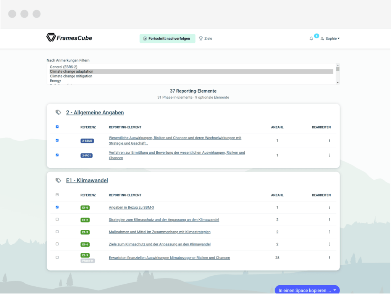The image size is (391, 294).
Task: Open the Sophie user dropdown
Action: [330, 39]
